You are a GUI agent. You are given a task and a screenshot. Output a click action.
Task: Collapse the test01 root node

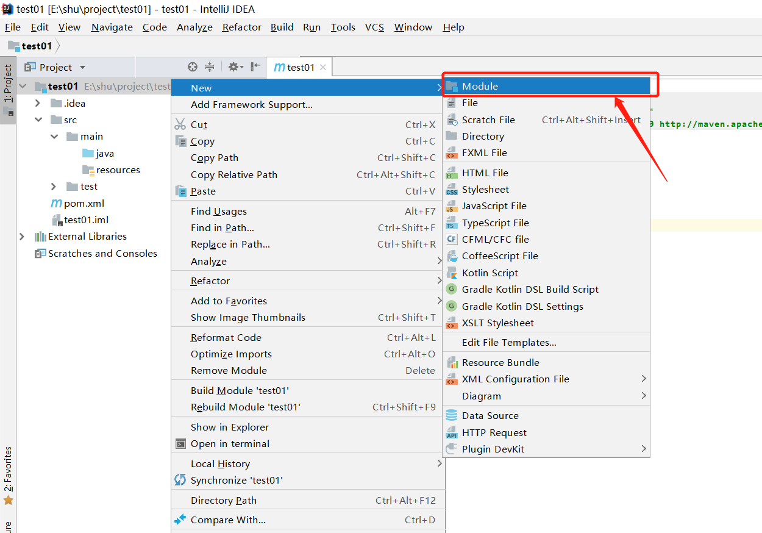[x=23, y=87]
